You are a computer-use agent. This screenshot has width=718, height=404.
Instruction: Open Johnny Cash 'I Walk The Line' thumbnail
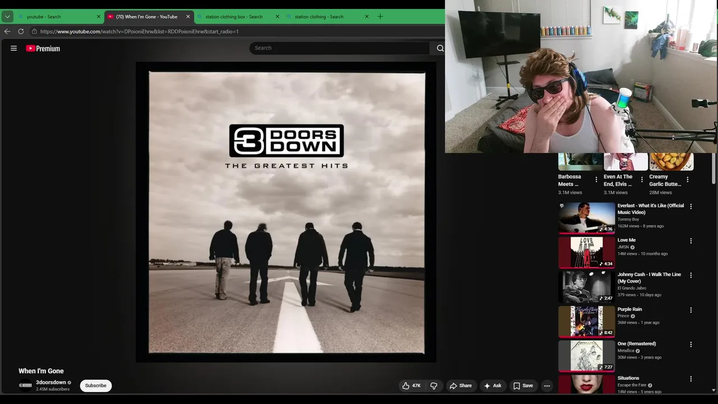click(587, 287)
